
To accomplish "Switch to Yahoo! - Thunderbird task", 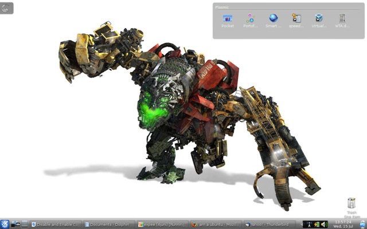I will click(269, 224).
